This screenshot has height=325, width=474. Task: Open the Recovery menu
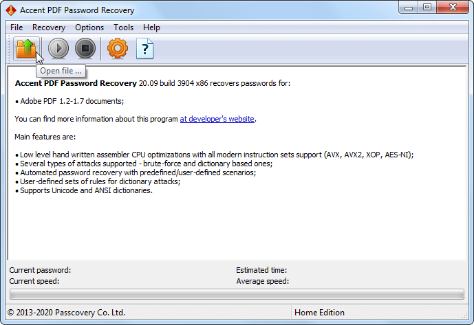pyautogui.click(x=49, y=27)
